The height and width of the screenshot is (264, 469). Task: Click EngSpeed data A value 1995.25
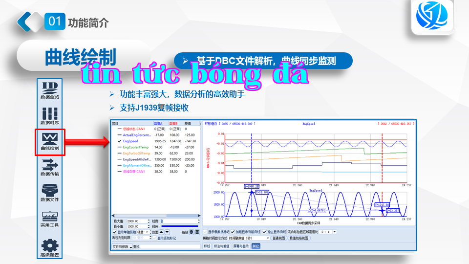point(160,141)
